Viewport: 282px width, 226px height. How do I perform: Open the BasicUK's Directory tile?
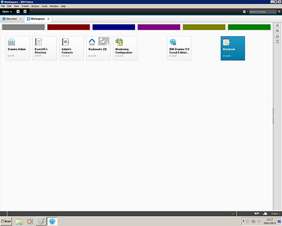(45, 48)
